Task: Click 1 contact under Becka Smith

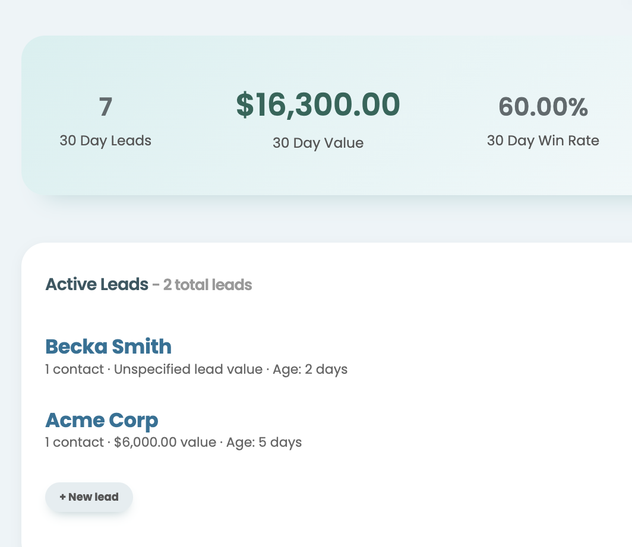Action: pos(75,369)
